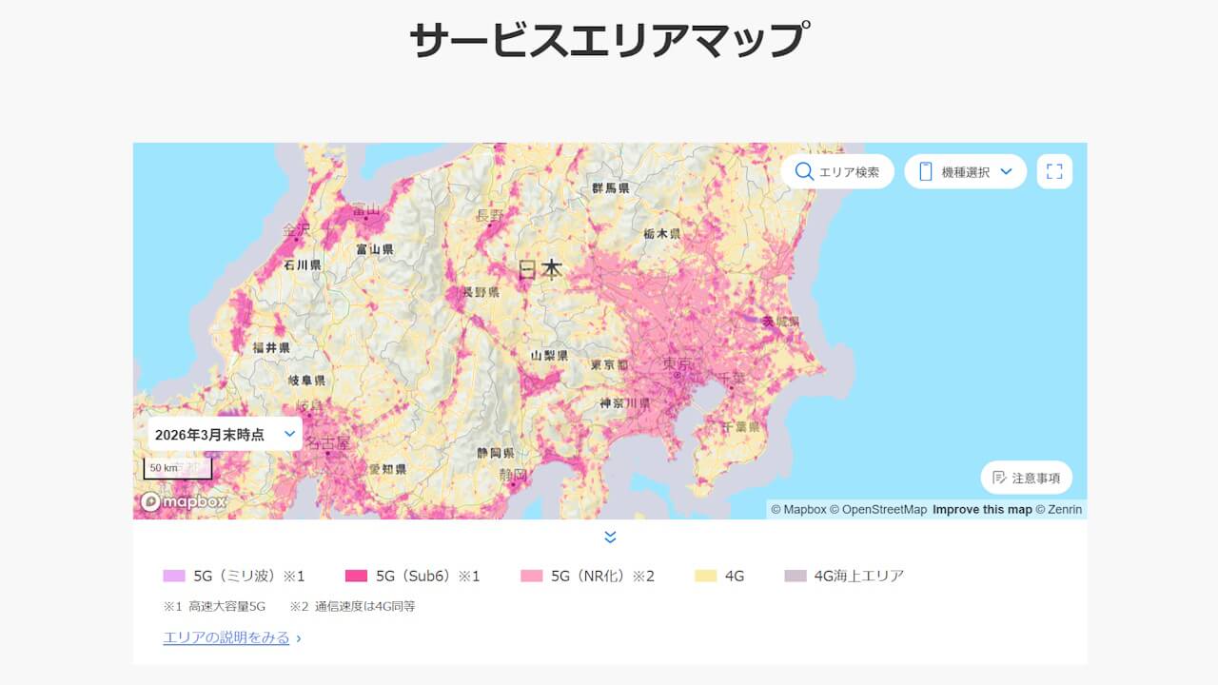Expand legend details via double-chevron arrow

(x=609, y=537)
